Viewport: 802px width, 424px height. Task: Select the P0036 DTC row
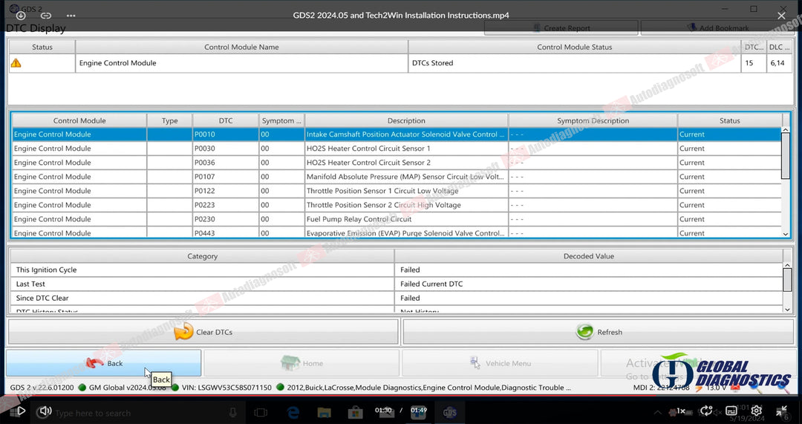click(x=397, y=163)
